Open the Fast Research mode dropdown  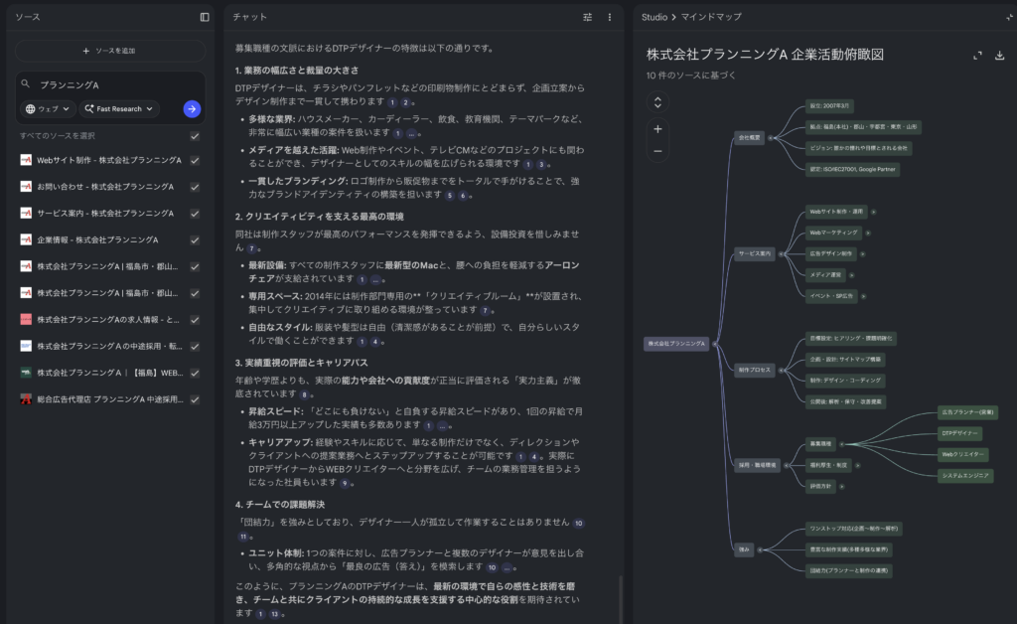point(119,109)
